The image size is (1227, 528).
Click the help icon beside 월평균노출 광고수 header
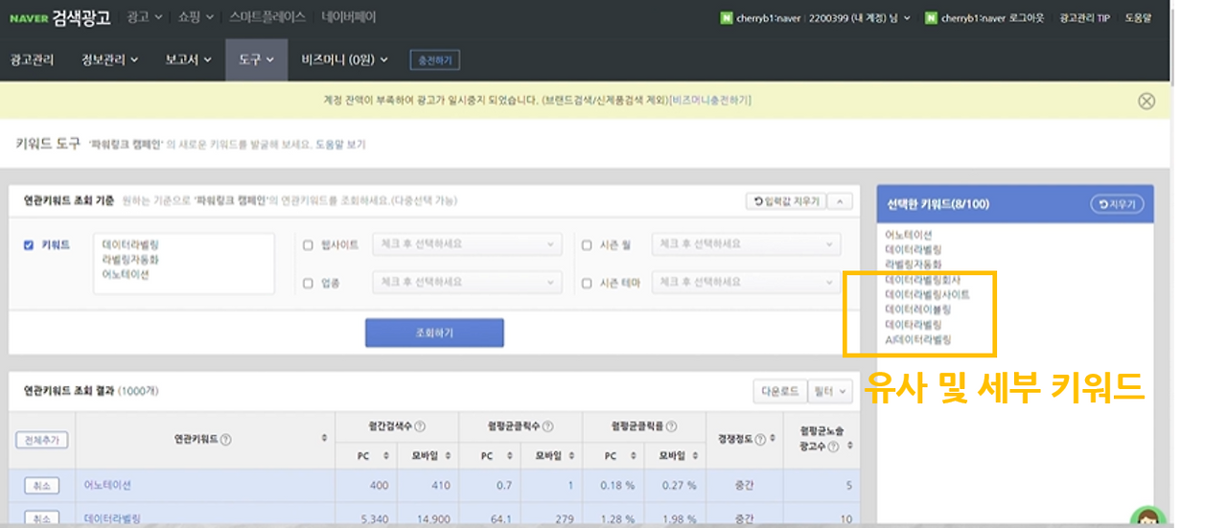click(833, 447)
